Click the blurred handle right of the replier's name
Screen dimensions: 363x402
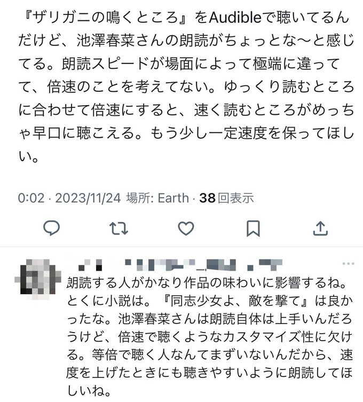(204, 265)
